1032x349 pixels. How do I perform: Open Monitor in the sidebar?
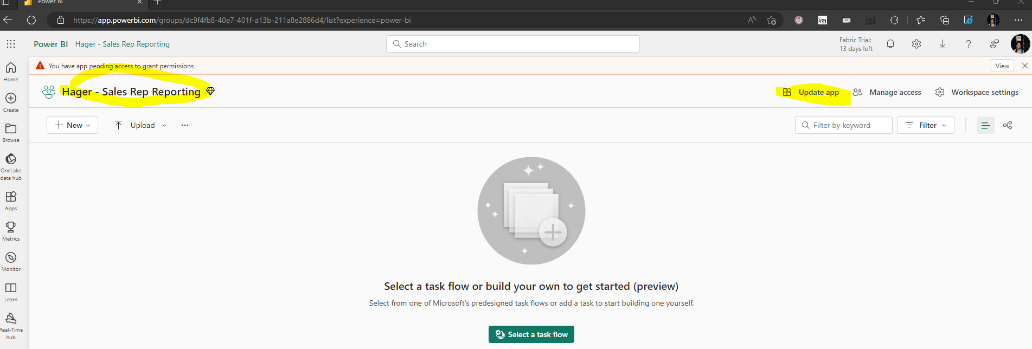[x=11, y=261]
